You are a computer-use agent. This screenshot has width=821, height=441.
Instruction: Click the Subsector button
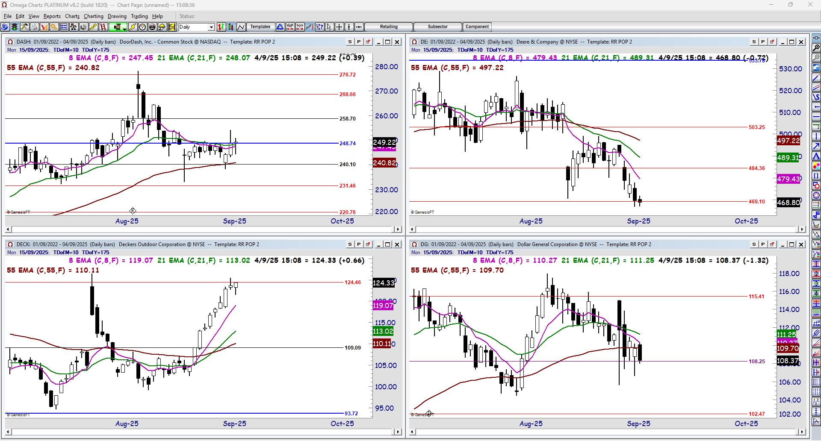438,27
